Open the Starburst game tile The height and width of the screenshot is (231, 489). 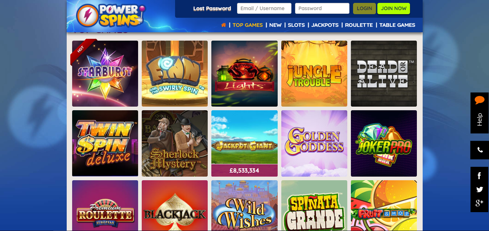105,74
